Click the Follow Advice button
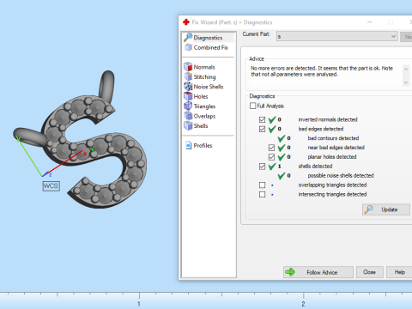The image size is (412, 309). click(318, 272)
